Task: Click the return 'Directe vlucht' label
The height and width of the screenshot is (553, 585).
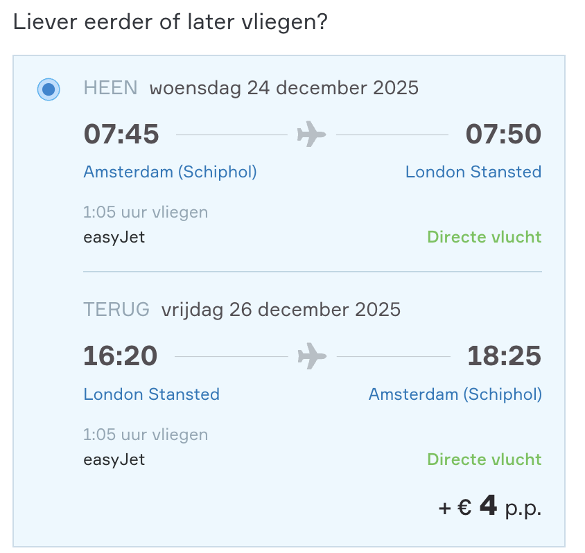Action: [x=484, y=459]
